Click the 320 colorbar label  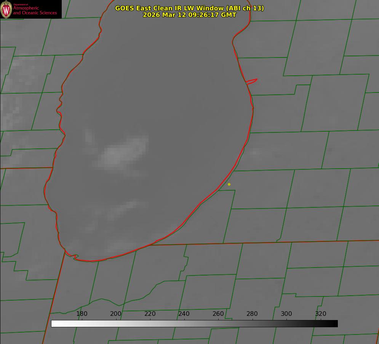click(x=321, y=314)
